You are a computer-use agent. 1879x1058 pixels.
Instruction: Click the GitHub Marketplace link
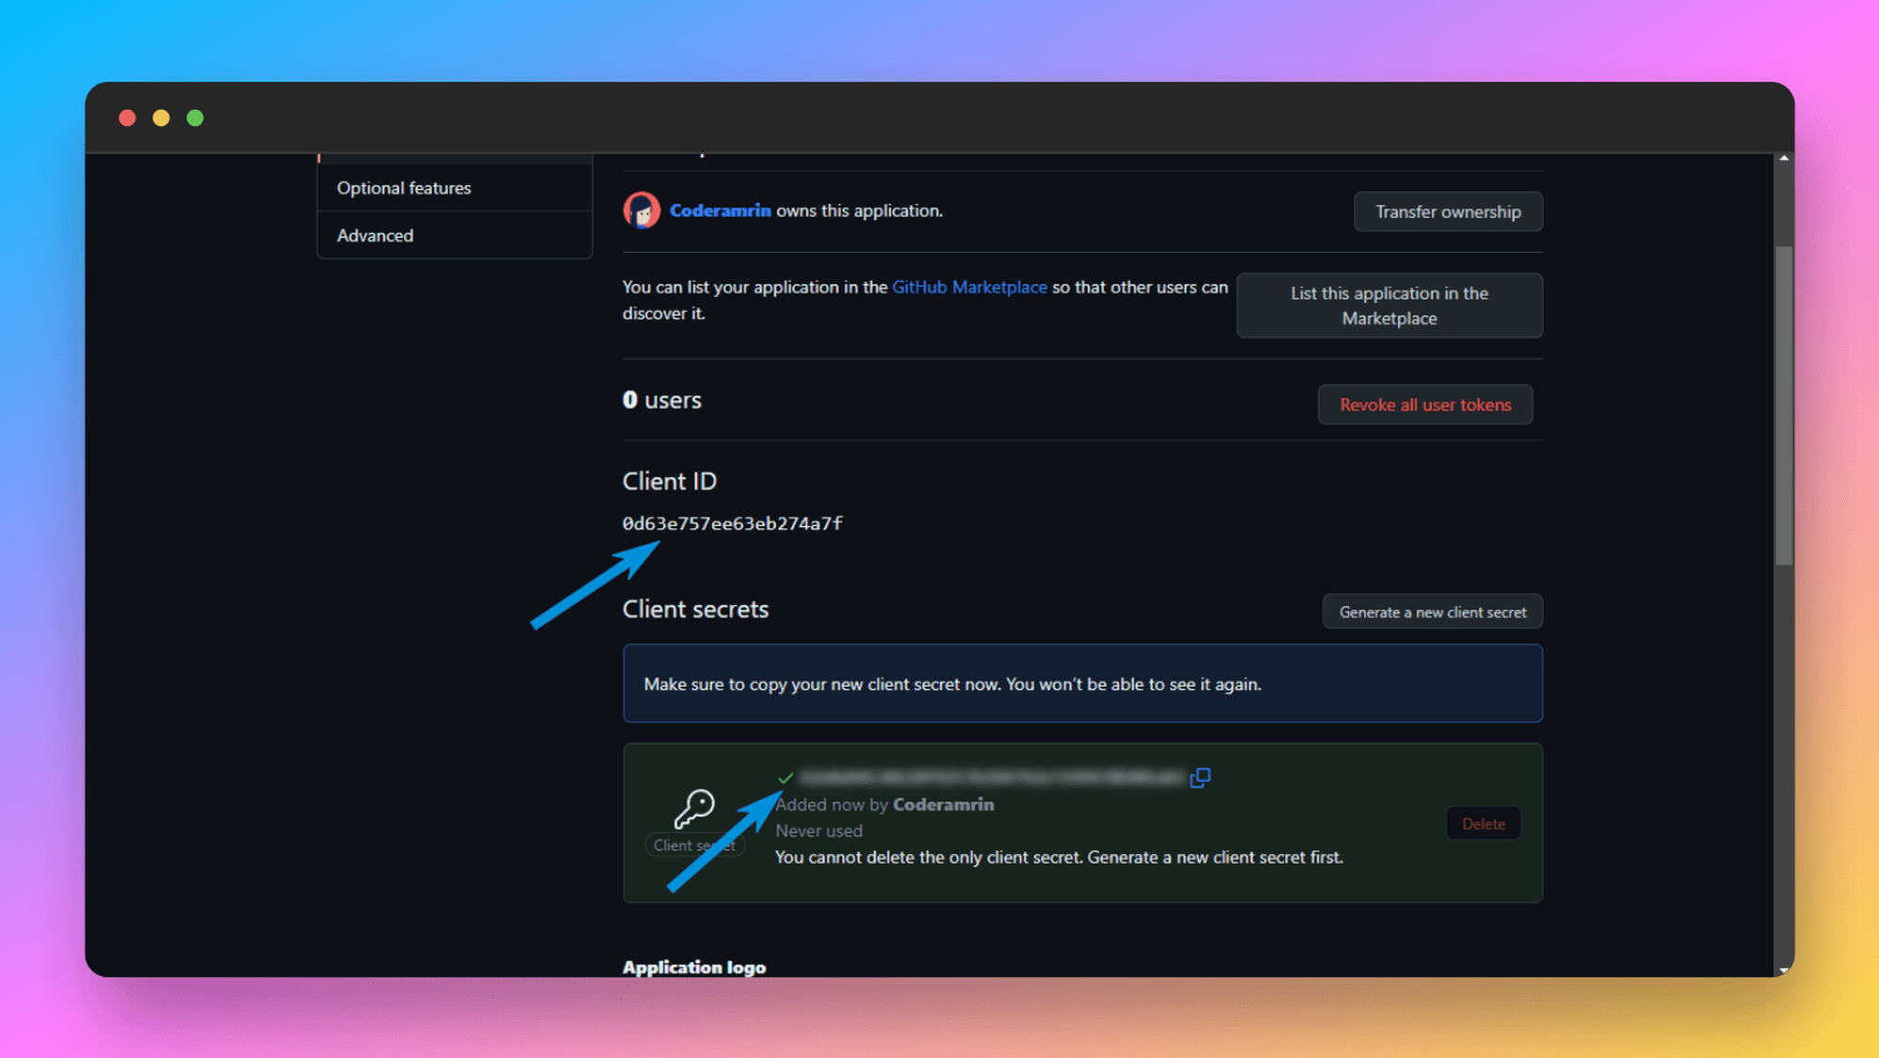(x=968, y=288)
